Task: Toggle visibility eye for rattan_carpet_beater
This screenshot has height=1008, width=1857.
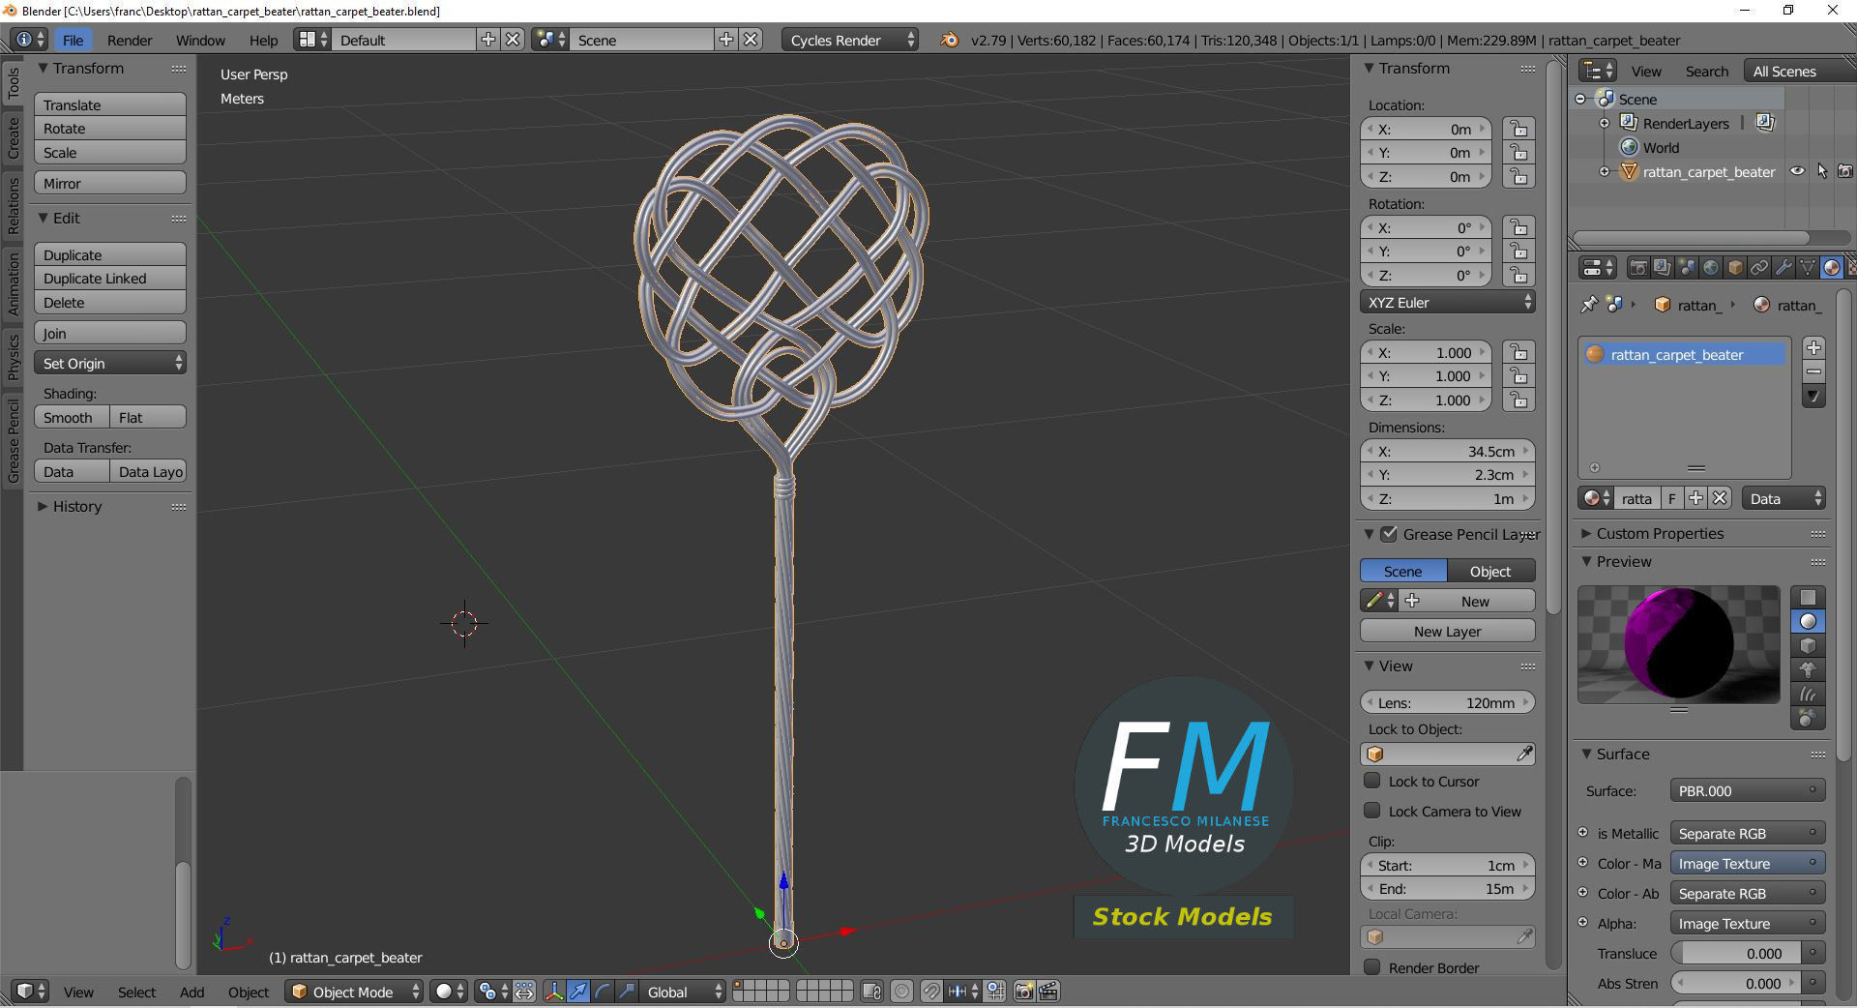Action: (1797, 171)
